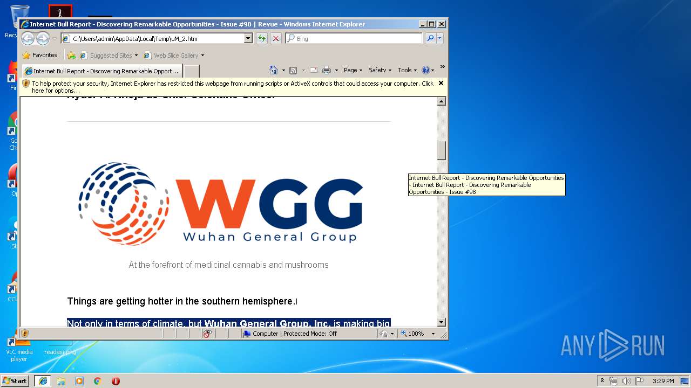Image resolution: width=691 pixels, height=388 pixels.
Task: Click the Add to Favorites Bar icon
Action: click(71, 55)
